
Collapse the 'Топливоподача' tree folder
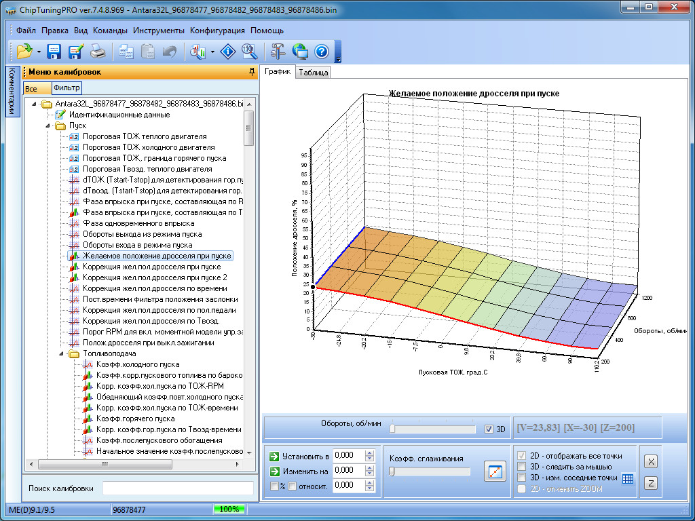pyautogui.click(x=61, y=353)
